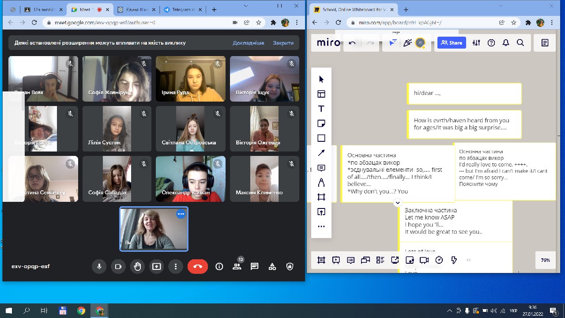Open more tools in Miro sidebar
The height and width of the screenshot is (318, 565).
[x=321, y=227]
